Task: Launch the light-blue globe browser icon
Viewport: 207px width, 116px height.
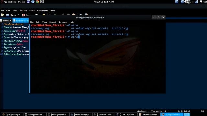Action: 33,2
